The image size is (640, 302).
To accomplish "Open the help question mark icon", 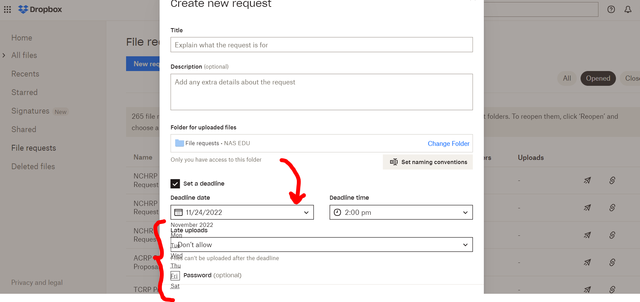I will coord(611,9).
